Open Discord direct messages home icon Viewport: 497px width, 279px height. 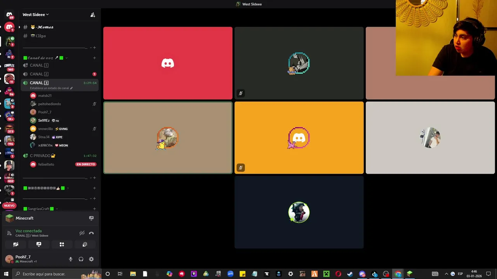click(9, 15)
